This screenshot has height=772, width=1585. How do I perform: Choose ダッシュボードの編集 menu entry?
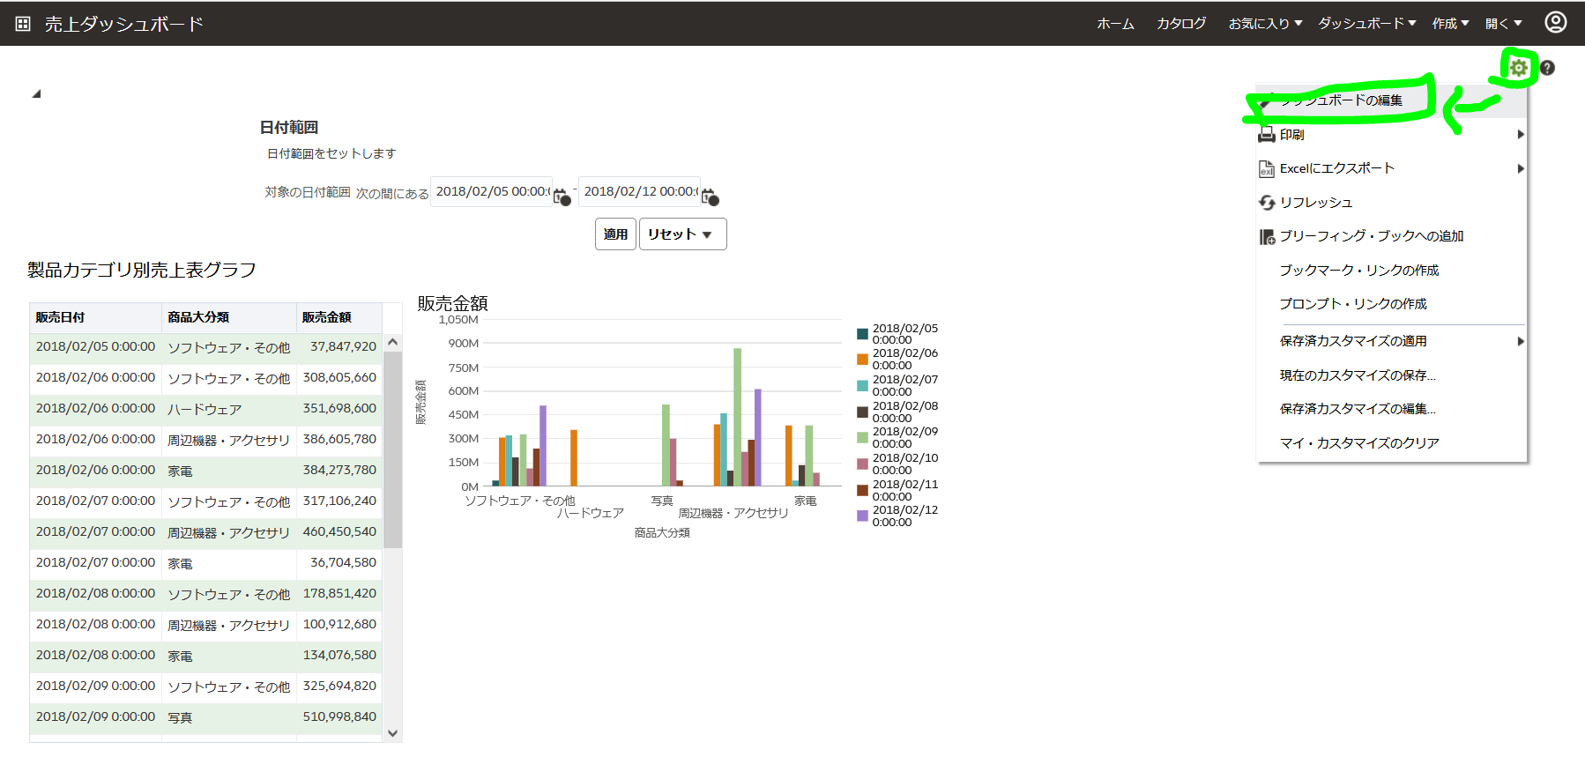point(1392,100)
